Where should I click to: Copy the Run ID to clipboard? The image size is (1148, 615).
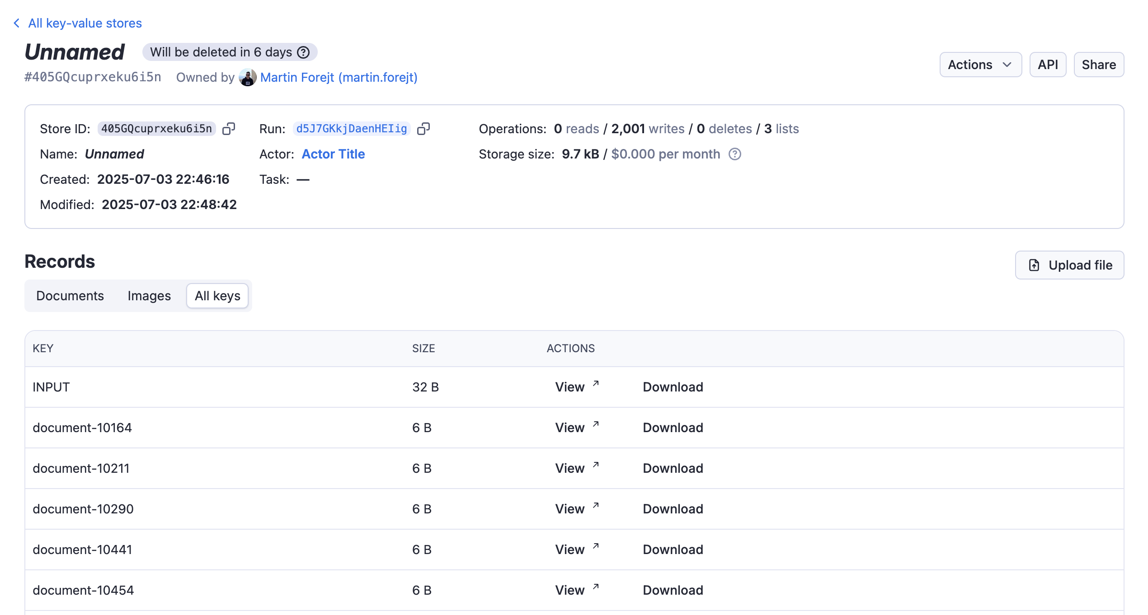tap(423, 129)
